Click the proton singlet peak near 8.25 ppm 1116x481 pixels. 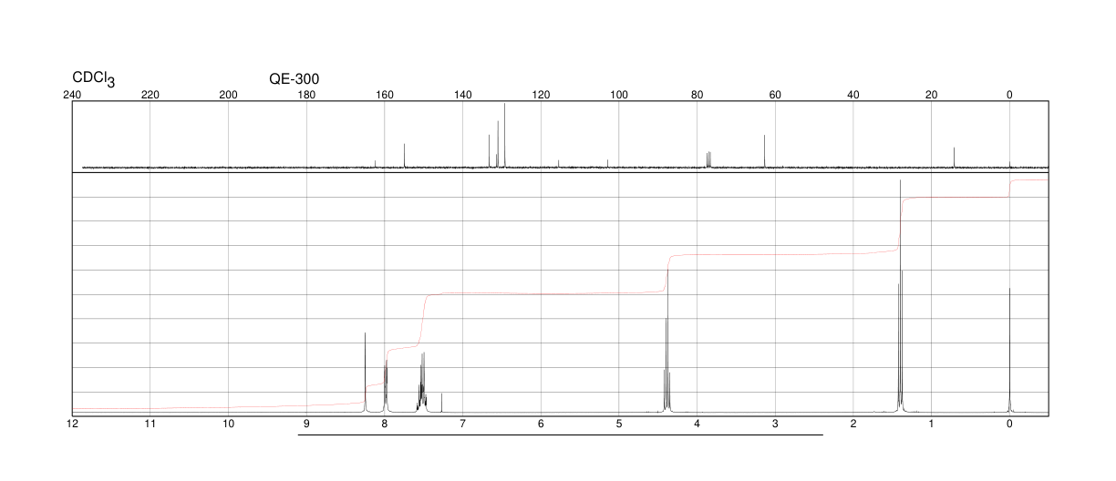(365, 374)
